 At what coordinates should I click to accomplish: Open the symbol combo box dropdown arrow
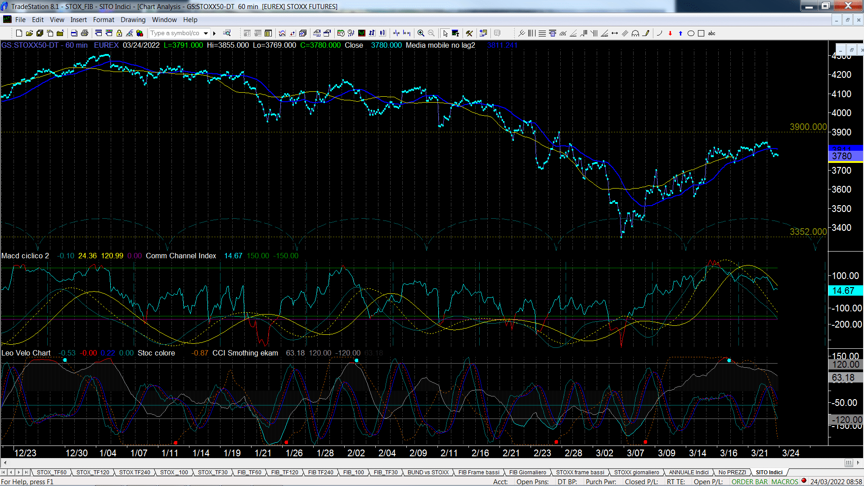coord(206,33)
